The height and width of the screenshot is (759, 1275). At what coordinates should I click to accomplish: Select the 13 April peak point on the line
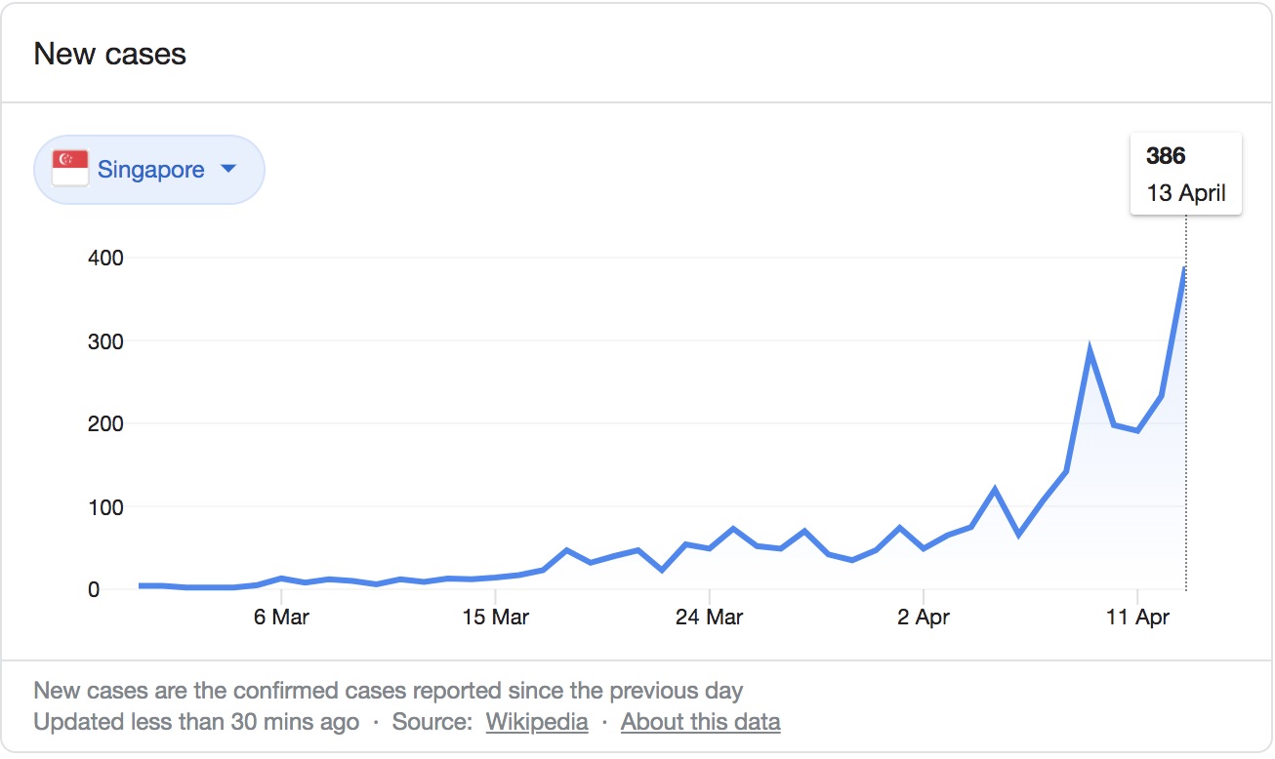coord(1185,268)
